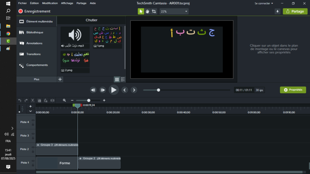The height and width of the screenshot is (174, 310).
Task: Select the Crop tool
Action: pyautogui.click(x=154, y=11)
